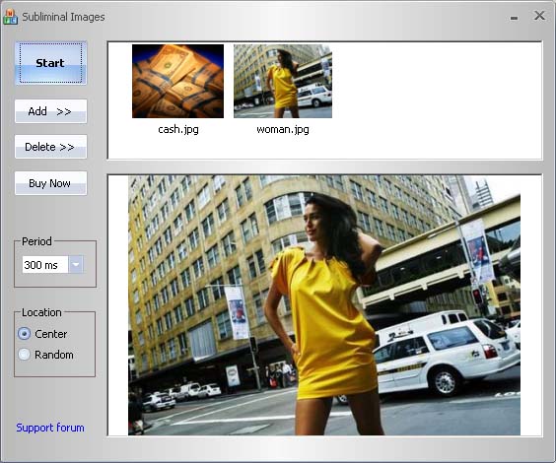Screen dimensions: 556x463
Task: Click the 300 ms period value field
Action: click(45, 265)
